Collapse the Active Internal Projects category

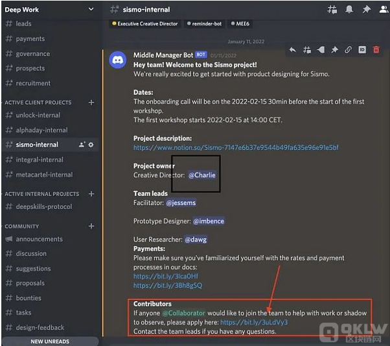(x=41, y=194)
